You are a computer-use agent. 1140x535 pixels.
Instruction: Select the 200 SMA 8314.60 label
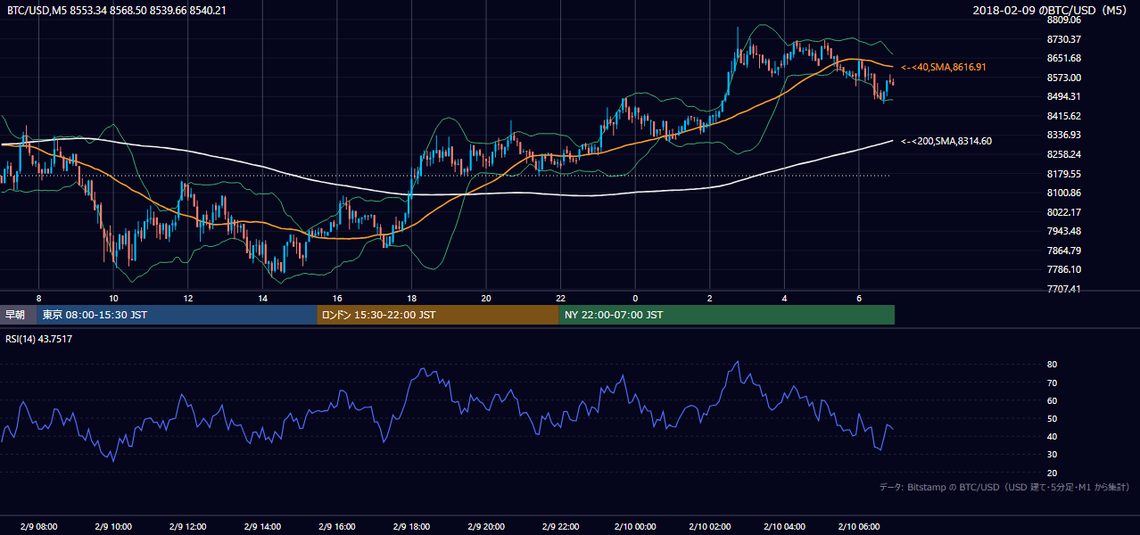point(946,141)
